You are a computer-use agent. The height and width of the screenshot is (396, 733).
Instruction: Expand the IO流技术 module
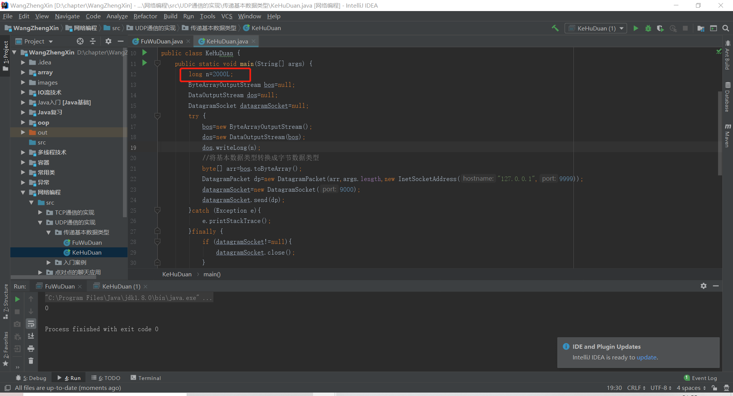[23, 92]
